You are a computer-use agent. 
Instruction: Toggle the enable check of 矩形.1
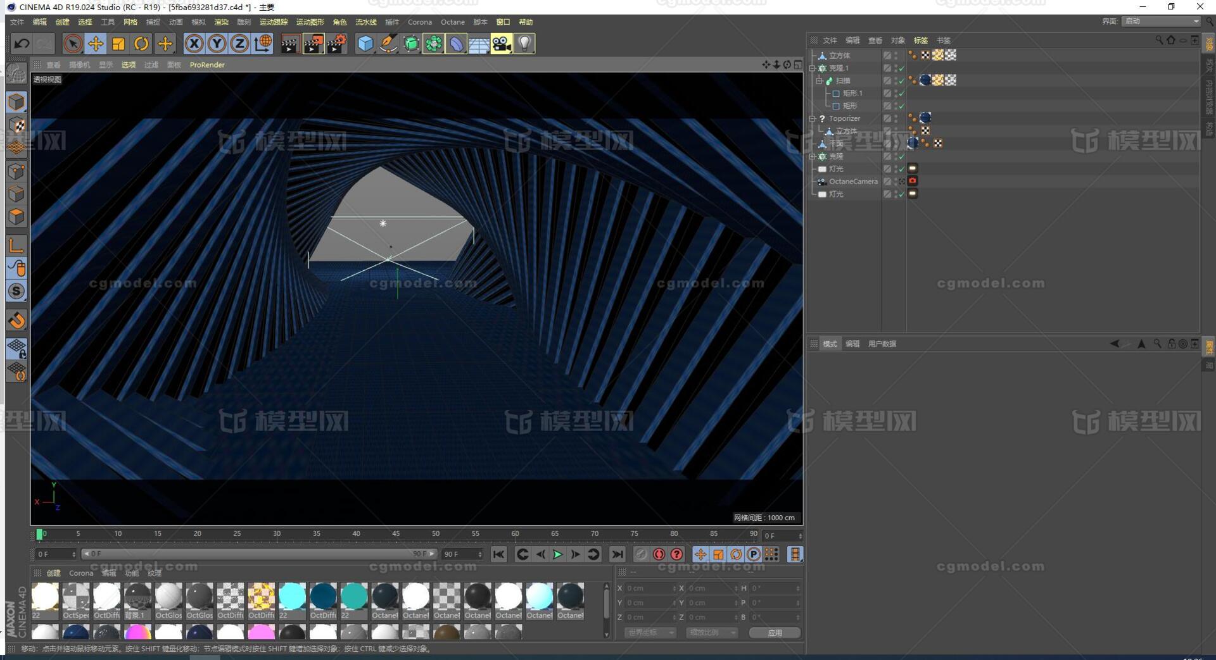coord(902,93)
